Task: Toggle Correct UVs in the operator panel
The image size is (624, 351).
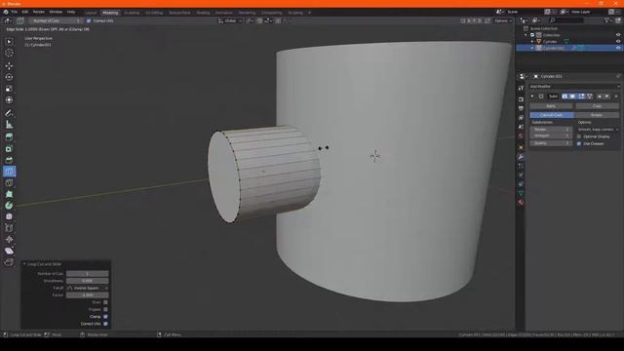Action: click(x=105, y=324)
